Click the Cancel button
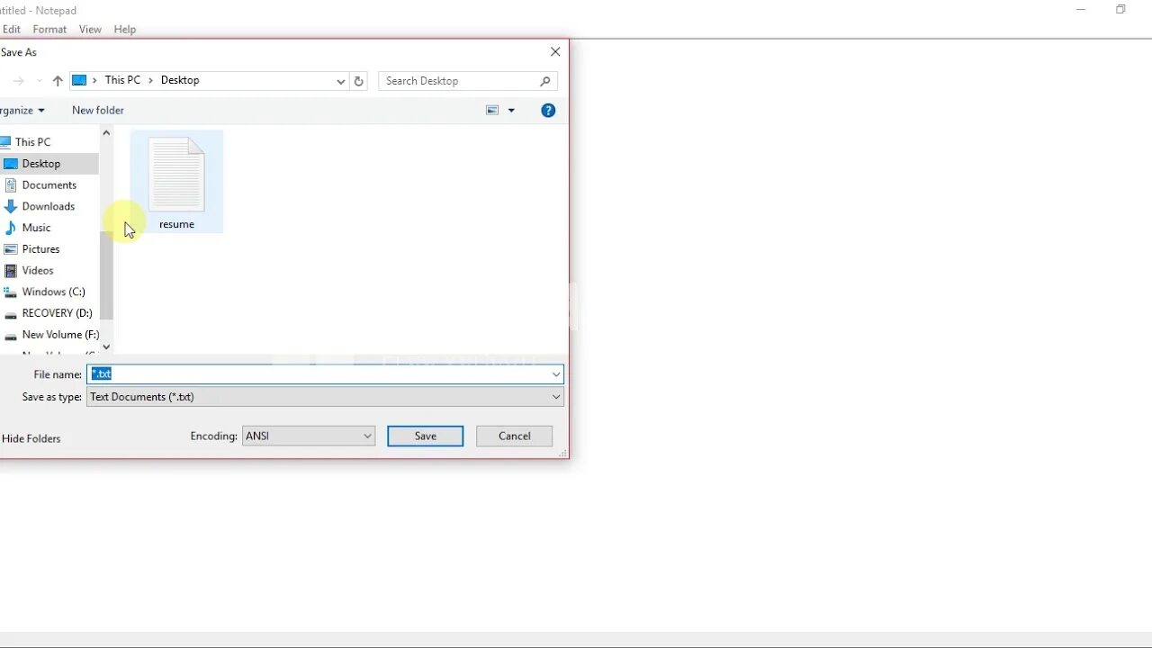The width and height of the screenshot is (1152, 648). tap(514, 436)
